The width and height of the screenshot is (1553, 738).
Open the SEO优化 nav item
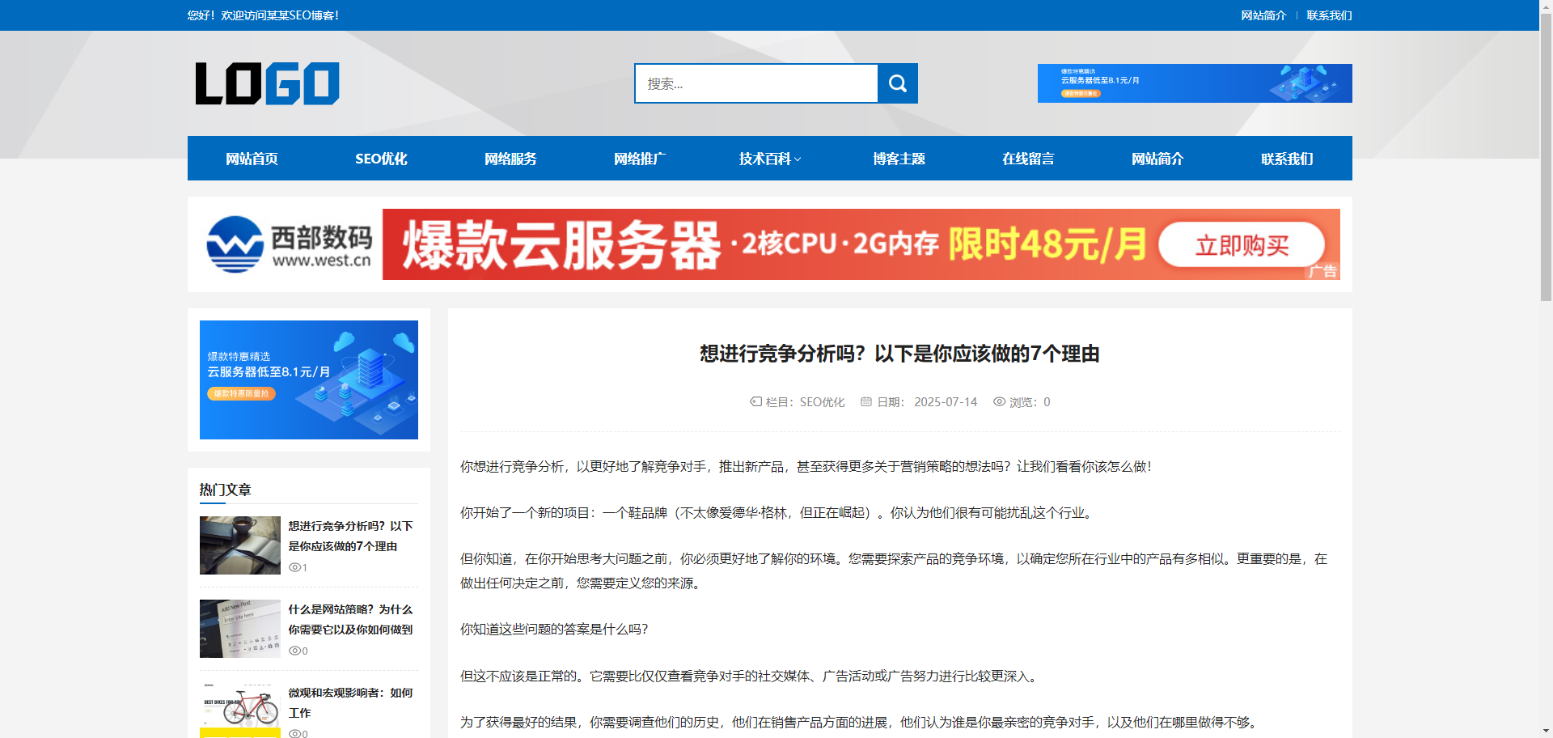pos(381,159)
